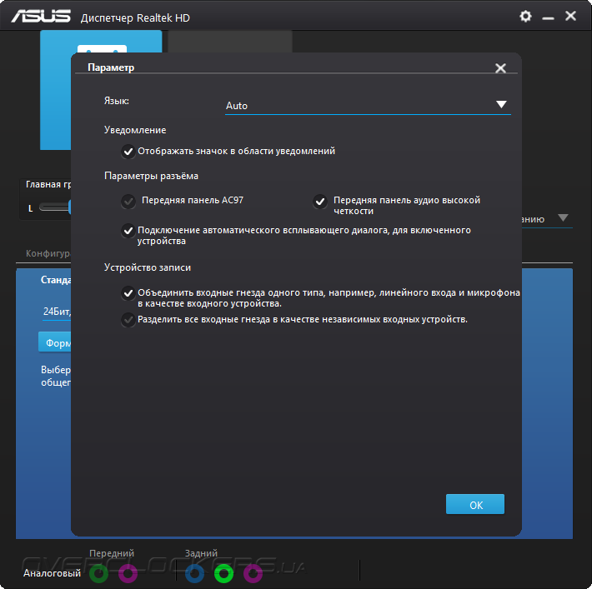Minimize the Realtek HD manager window
592x589 pixels.
pos(548,17)
